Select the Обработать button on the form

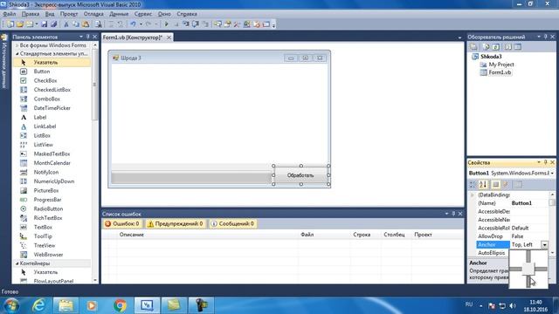(x=300, y=175)
